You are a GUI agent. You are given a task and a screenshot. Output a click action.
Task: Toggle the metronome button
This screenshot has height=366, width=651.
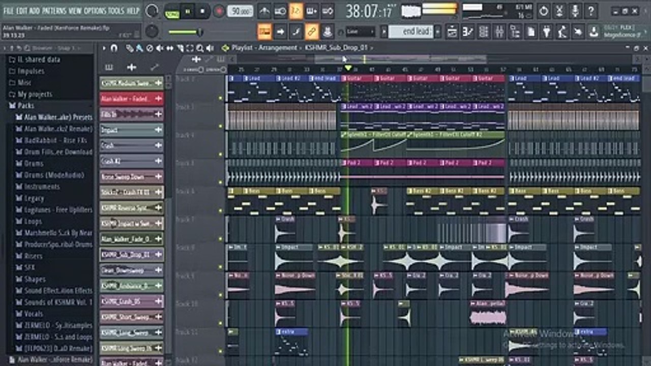point(264,11)
